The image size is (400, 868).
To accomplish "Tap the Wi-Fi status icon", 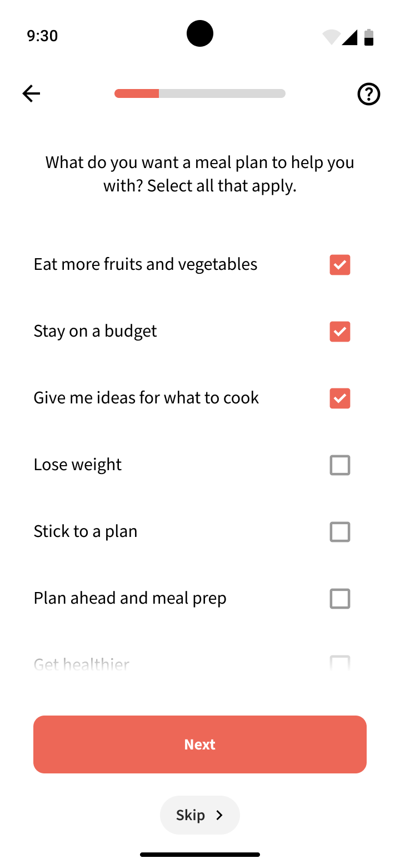I will point(331,37).
